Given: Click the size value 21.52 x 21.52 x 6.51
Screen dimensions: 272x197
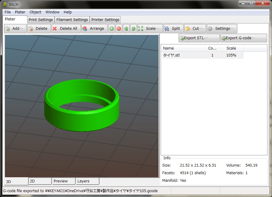Looking at the screenshot, I should tap(198, 165).
